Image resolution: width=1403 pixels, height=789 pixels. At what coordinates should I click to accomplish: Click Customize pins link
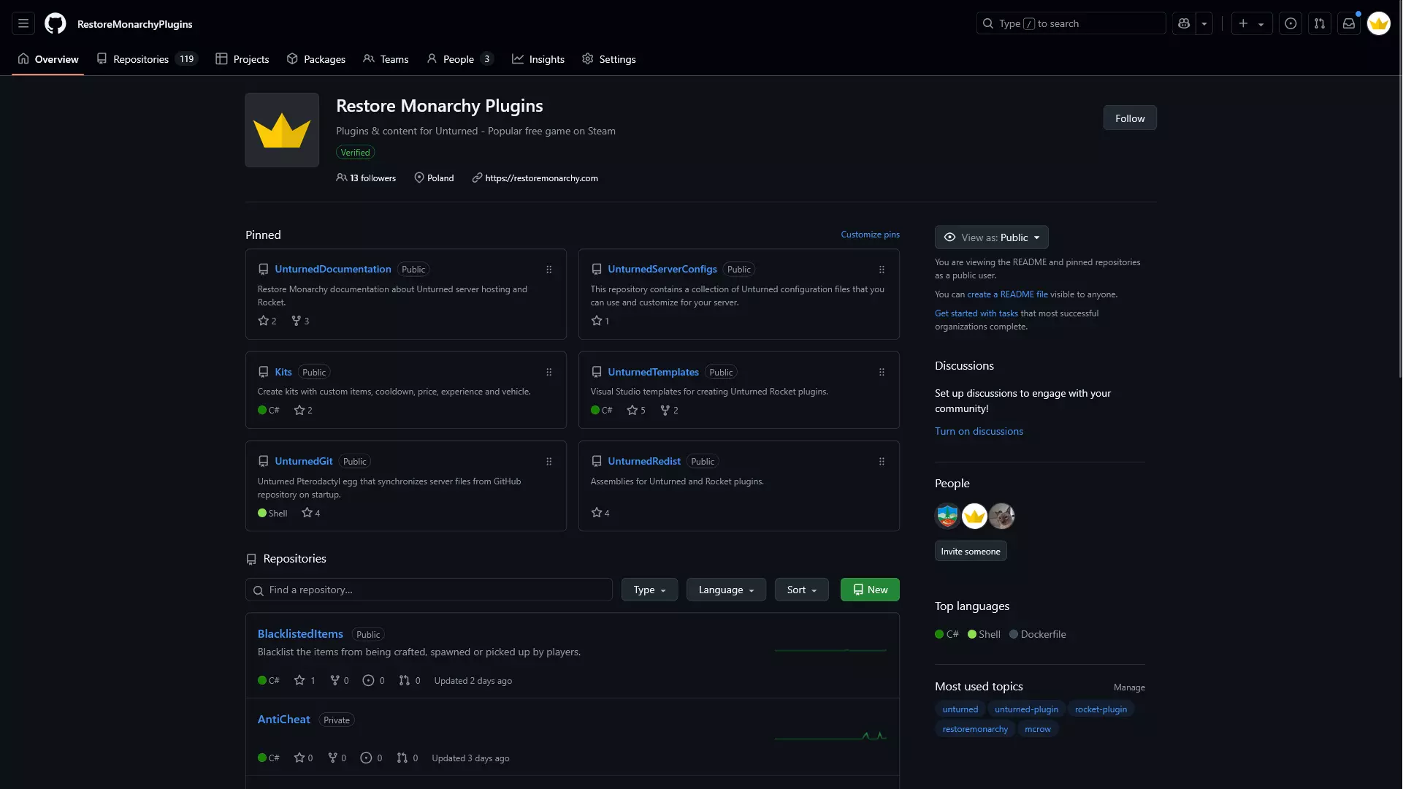pos(870,235)
